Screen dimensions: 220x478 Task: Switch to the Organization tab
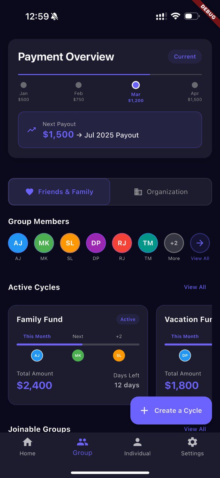tap(161, 192)
